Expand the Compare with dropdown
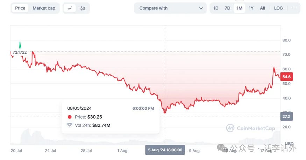Viewport: 306px width, 160px height. [171, 8]
